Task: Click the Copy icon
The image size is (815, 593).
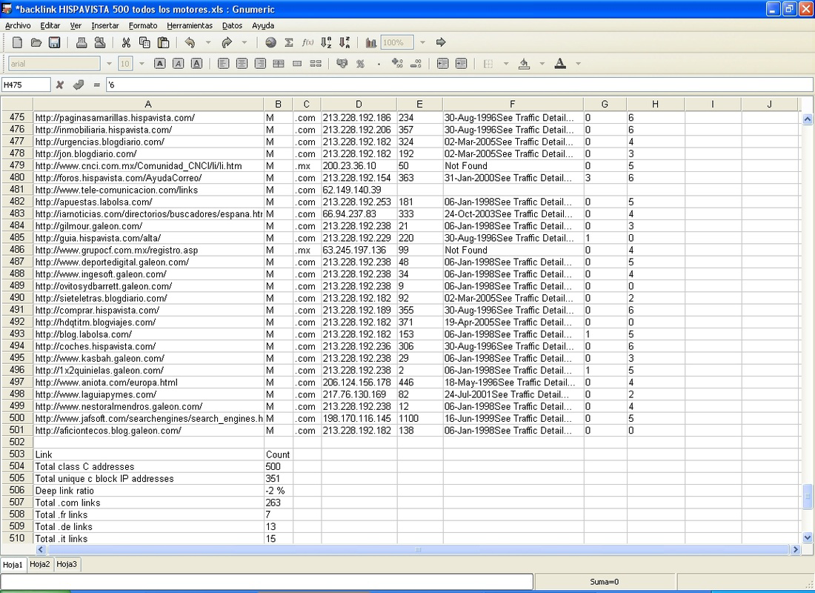Action: click(x=144, y=43)
